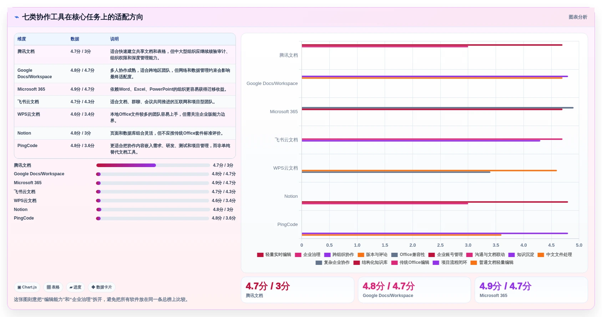Click the 图表分析 label in the header
The width and height of the screenshot is (602, 317).
tap(578, 17)
